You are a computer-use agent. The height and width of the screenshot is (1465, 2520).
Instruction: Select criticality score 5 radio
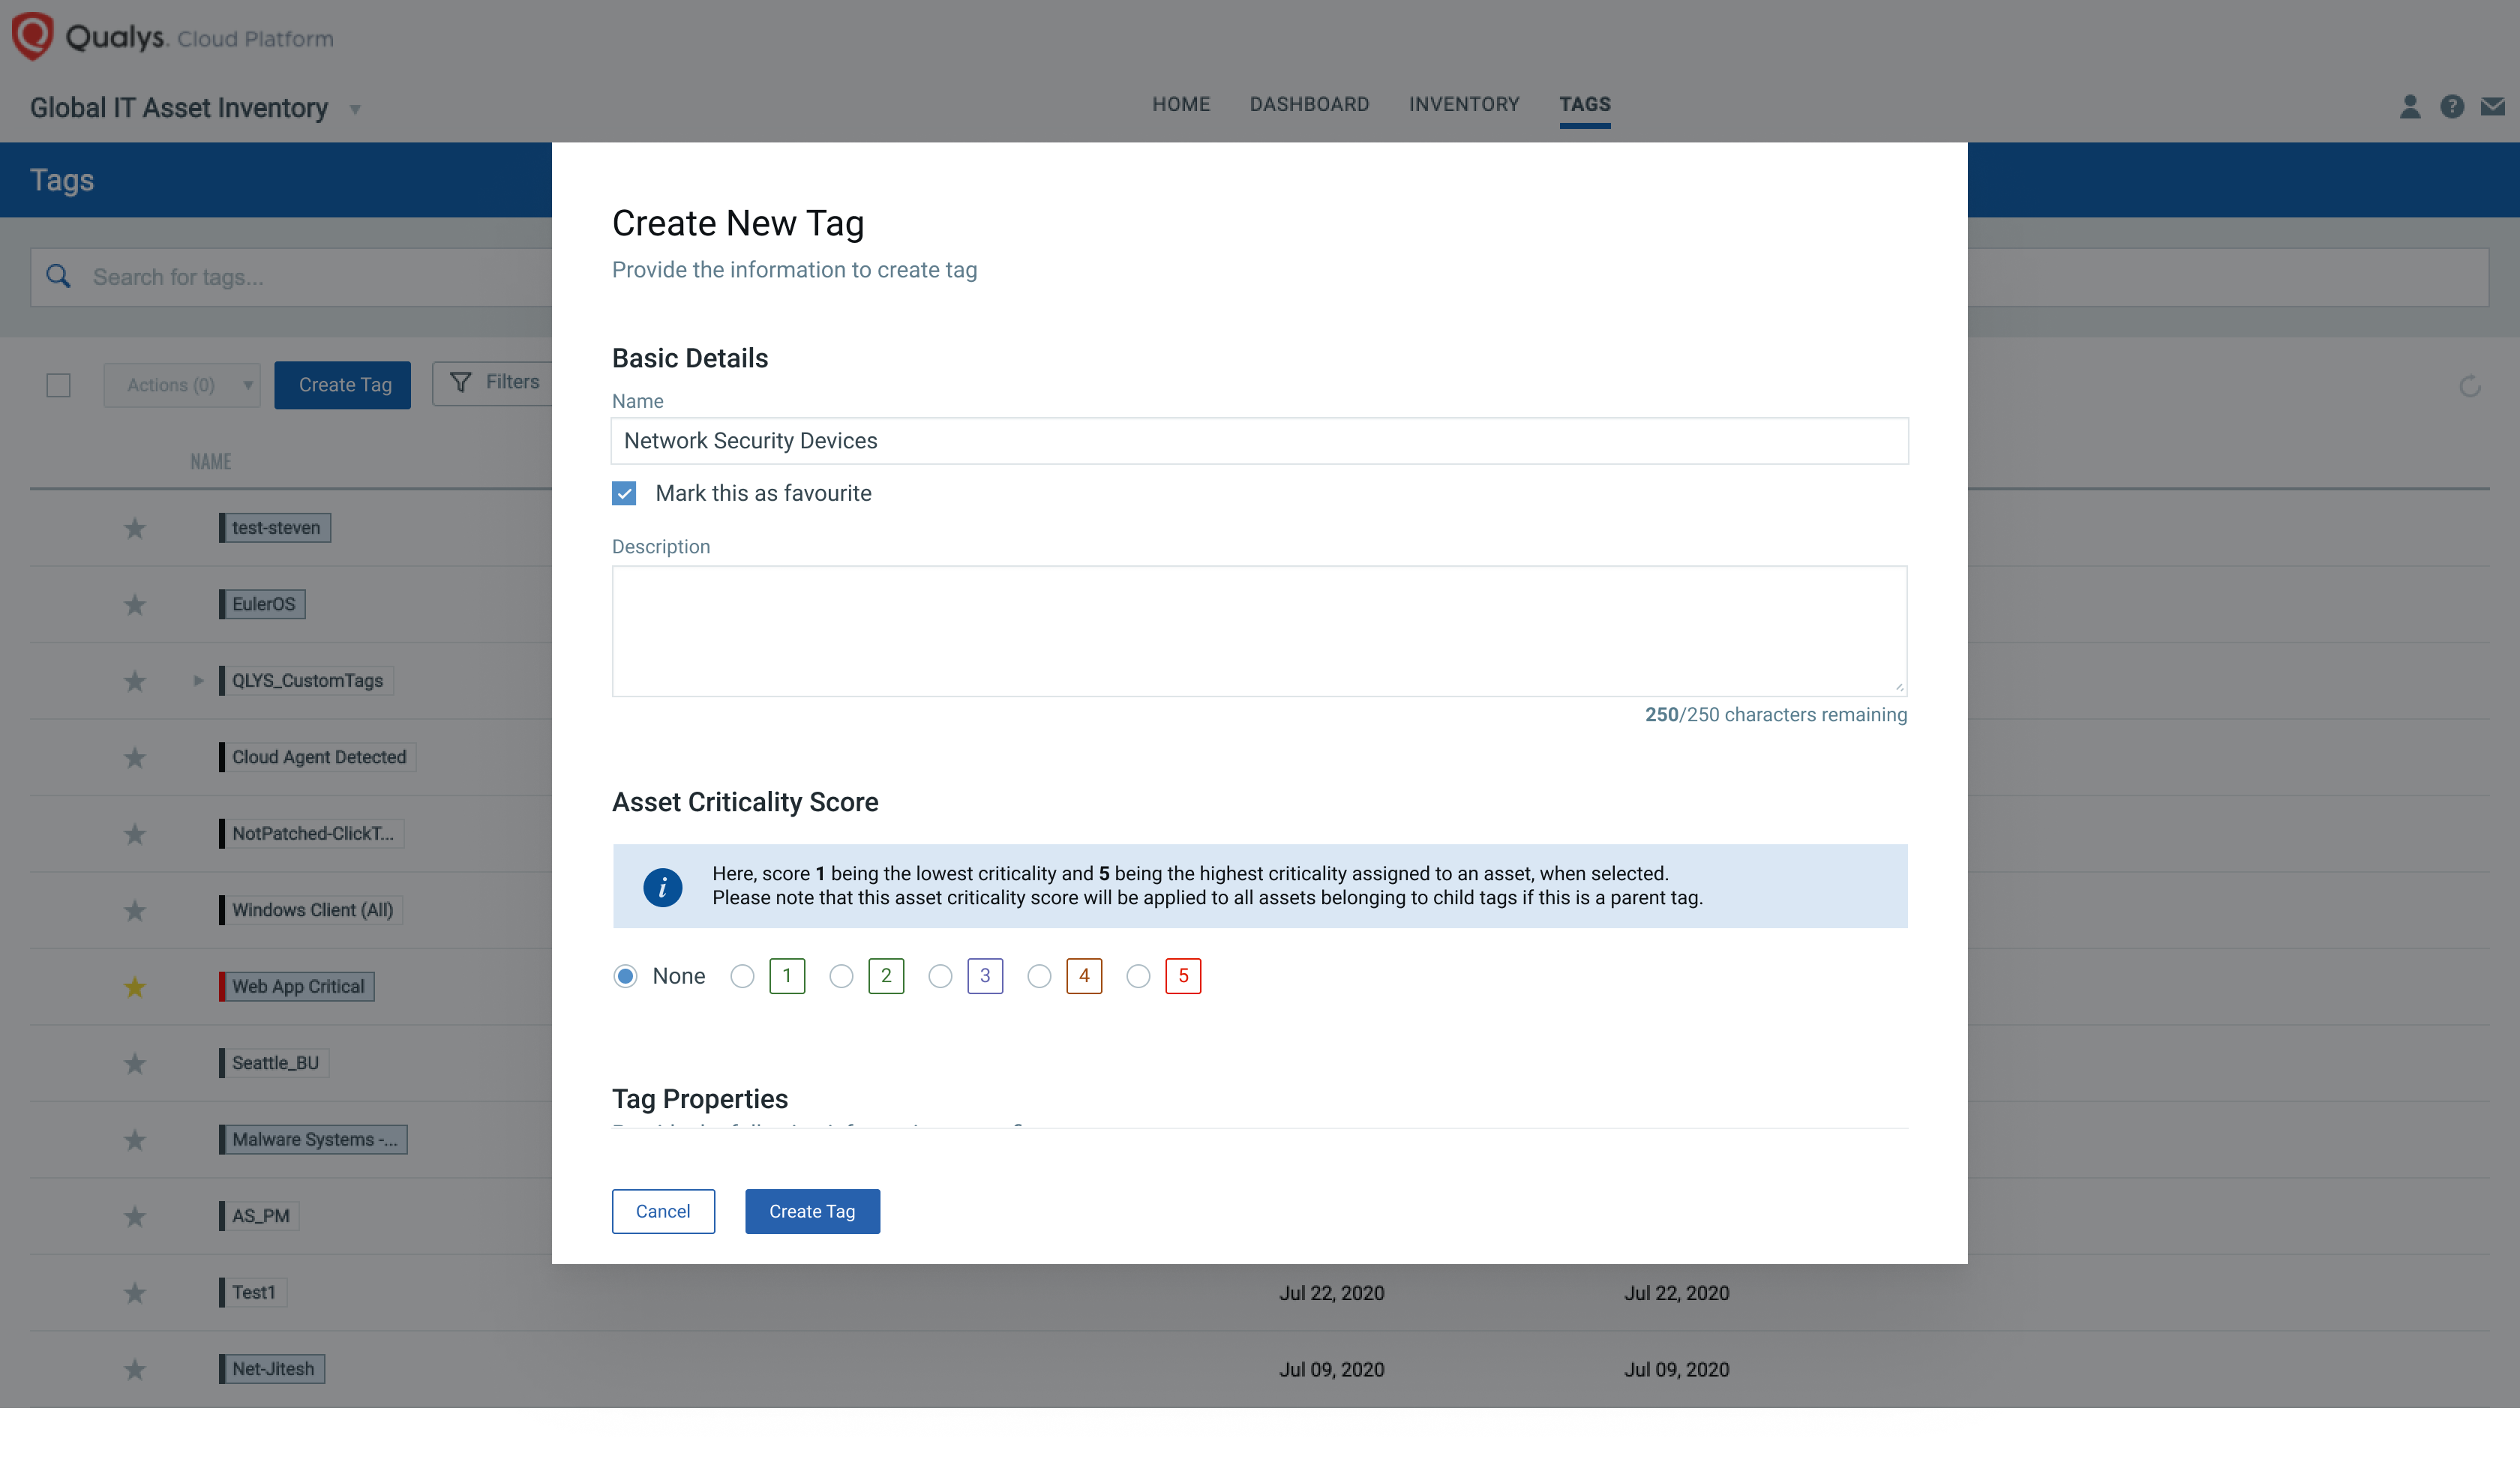pyautogui.click(x=1138, y=975)
